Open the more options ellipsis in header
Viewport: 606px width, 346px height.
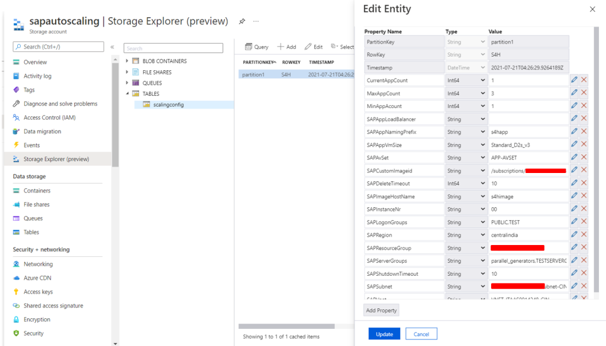pyautogui.click(x=256, y=21)
